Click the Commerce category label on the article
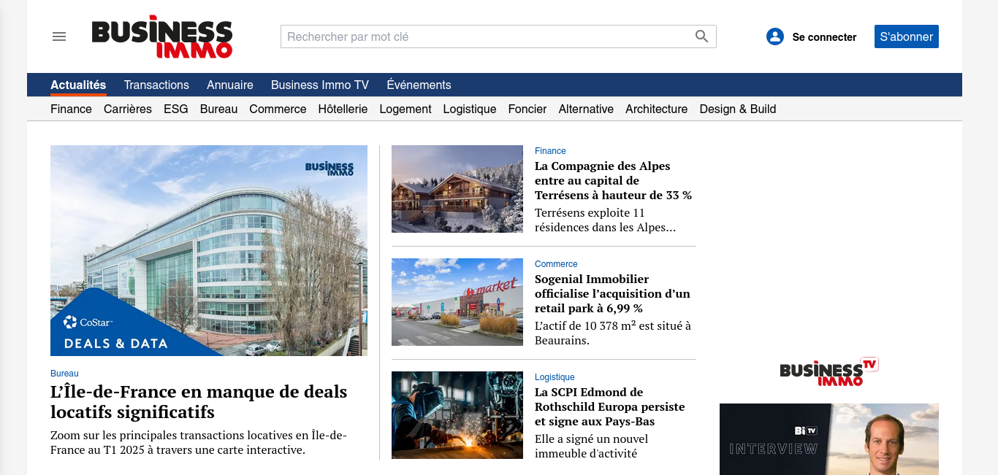998x475 pixels. click(556, 264)
